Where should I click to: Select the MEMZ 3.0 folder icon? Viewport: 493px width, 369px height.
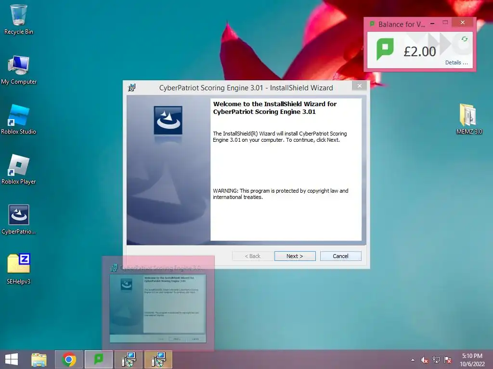469,119
